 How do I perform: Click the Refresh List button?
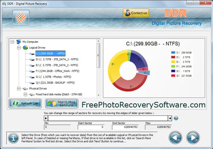(x=25, y=103)
